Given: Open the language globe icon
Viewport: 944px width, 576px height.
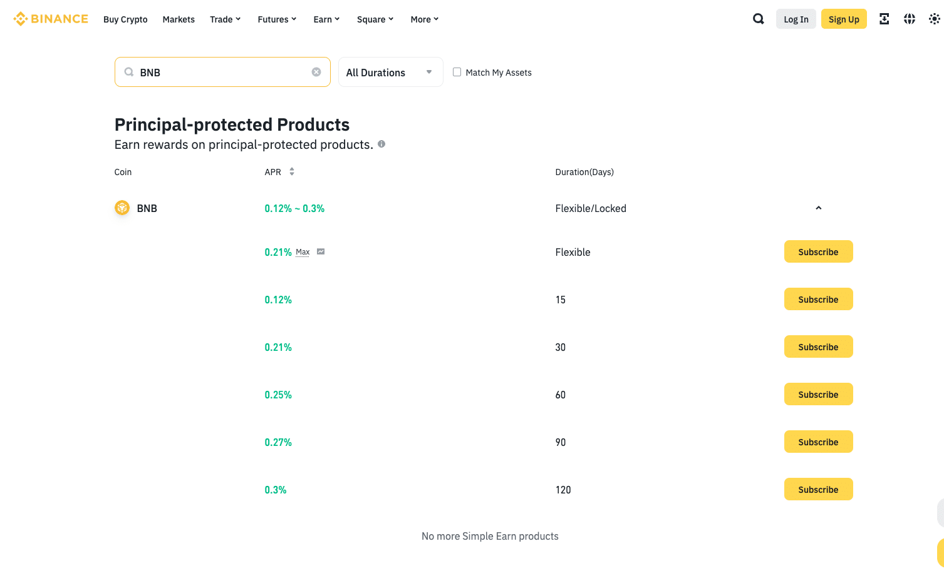Looking at the screenshot, I should 909,19.
